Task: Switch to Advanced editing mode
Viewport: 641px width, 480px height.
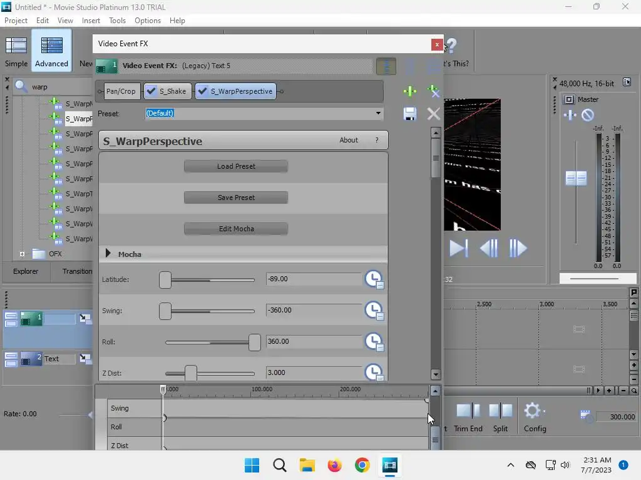Action: (51, 51)
